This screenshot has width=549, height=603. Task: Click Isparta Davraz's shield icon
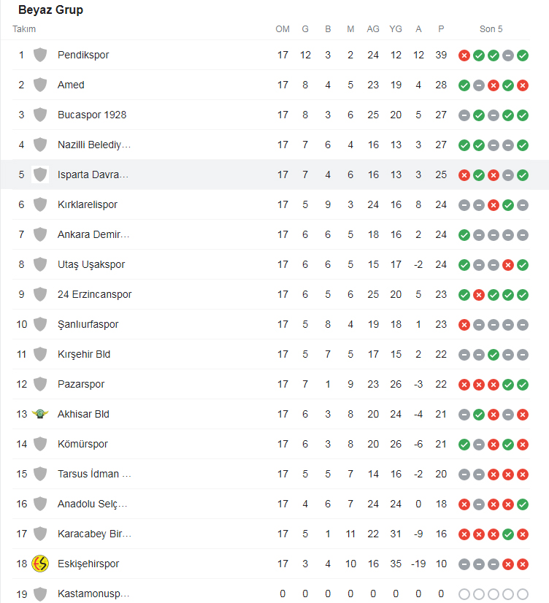click(x=40, y=174)
